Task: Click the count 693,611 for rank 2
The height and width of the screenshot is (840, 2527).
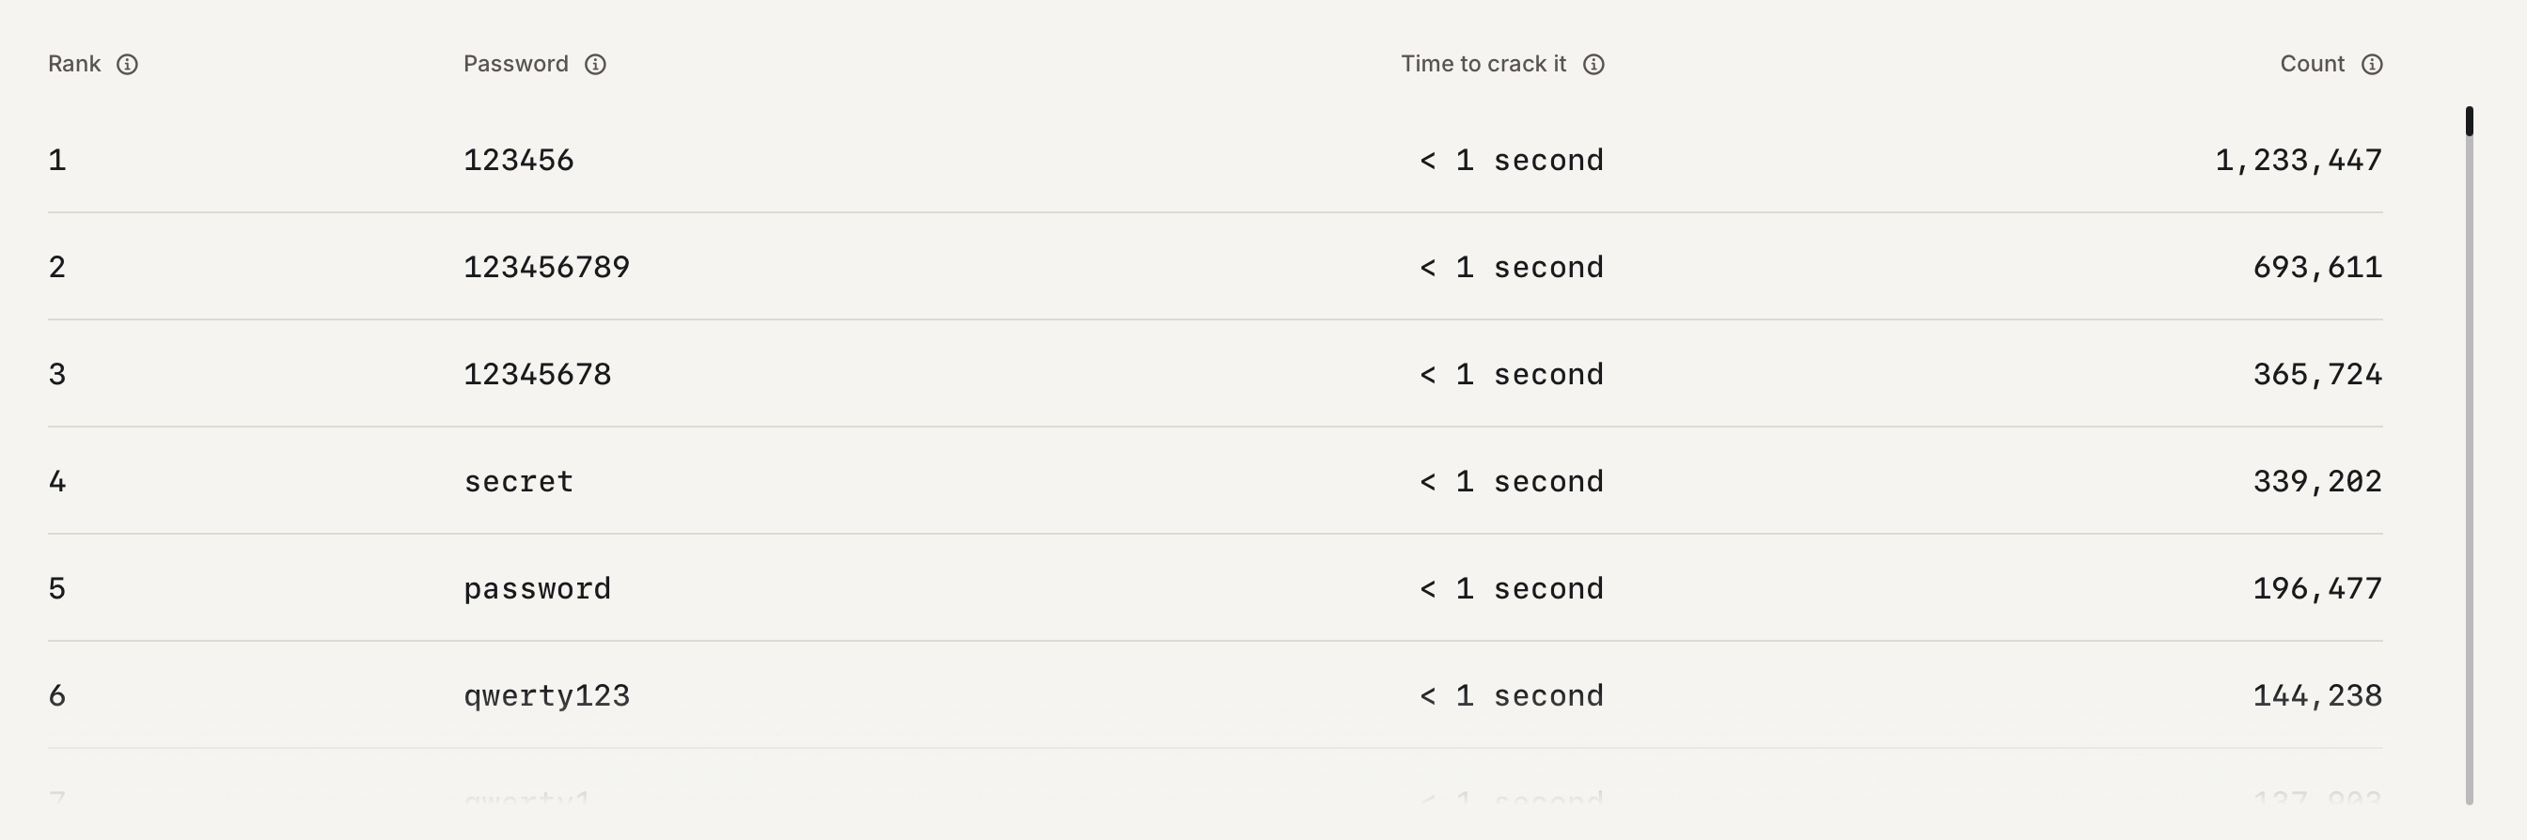Action: pos(2318,267)
